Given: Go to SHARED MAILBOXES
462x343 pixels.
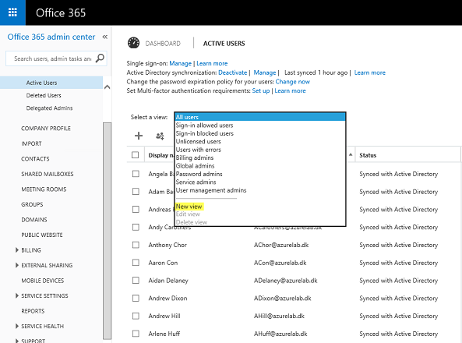Looking at the screenshot, I should (x=48, y=174).
